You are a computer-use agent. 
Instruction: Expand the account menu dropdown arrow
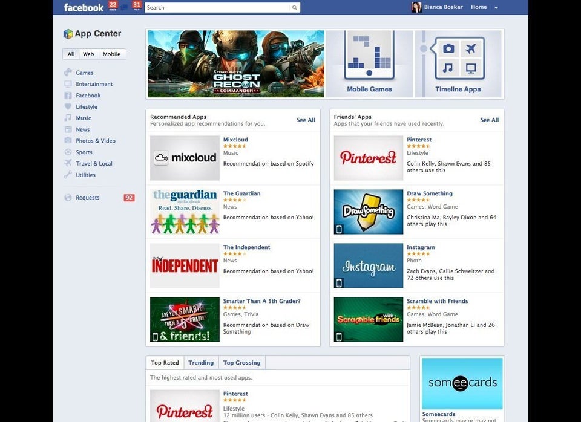coord(497,7)
